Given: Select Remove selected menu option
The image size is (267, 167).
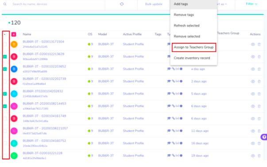Looking at the screenshot, I should (x=193, y=36).
